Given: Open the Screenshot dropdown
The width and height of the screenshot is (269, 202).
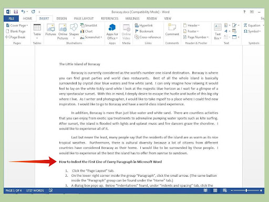Looking at the screenshot, I should (x=91, y=37).
